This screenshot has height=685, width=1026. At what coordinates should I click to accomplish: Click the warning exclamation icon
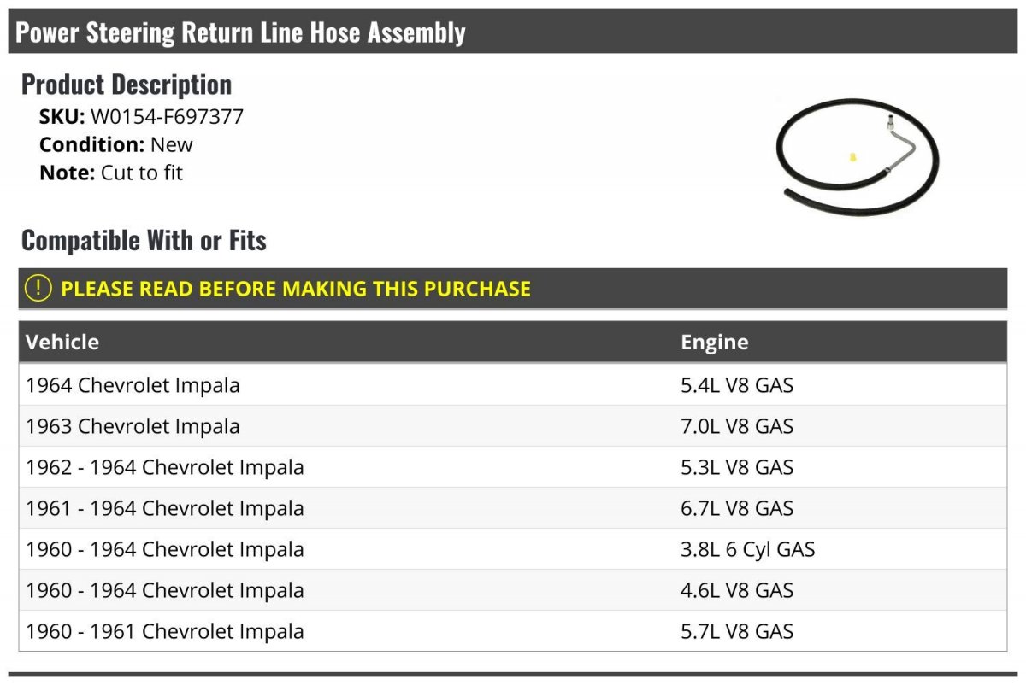[38, 289]
